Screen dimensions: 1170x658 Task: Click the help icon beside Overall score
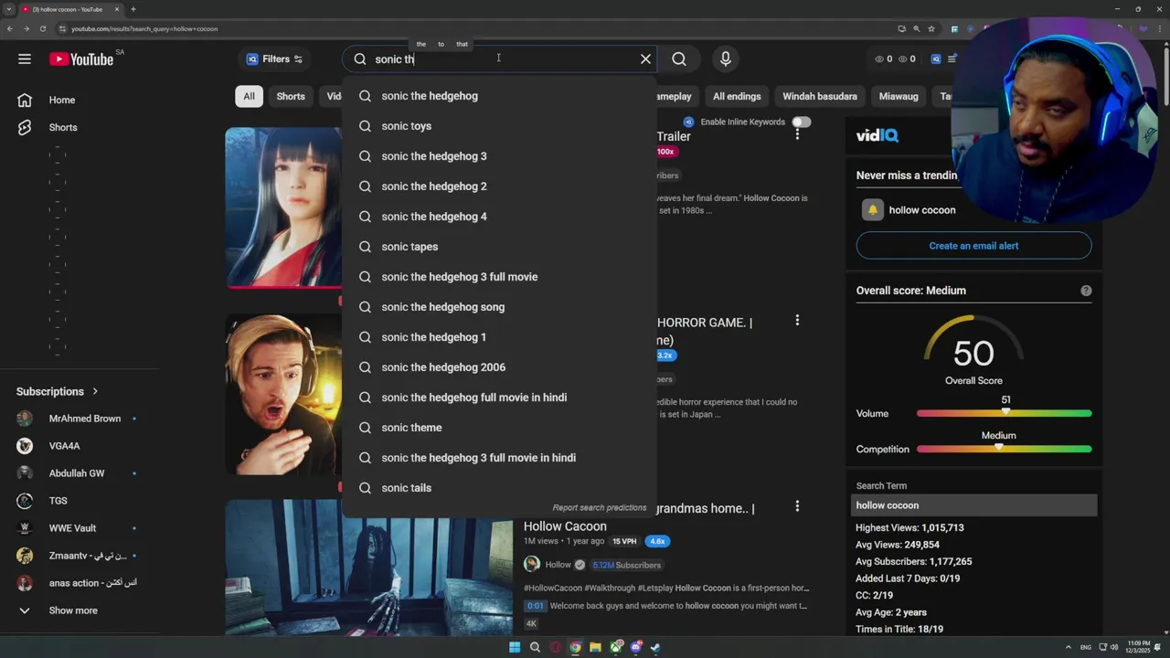[x=1086, y=291]
